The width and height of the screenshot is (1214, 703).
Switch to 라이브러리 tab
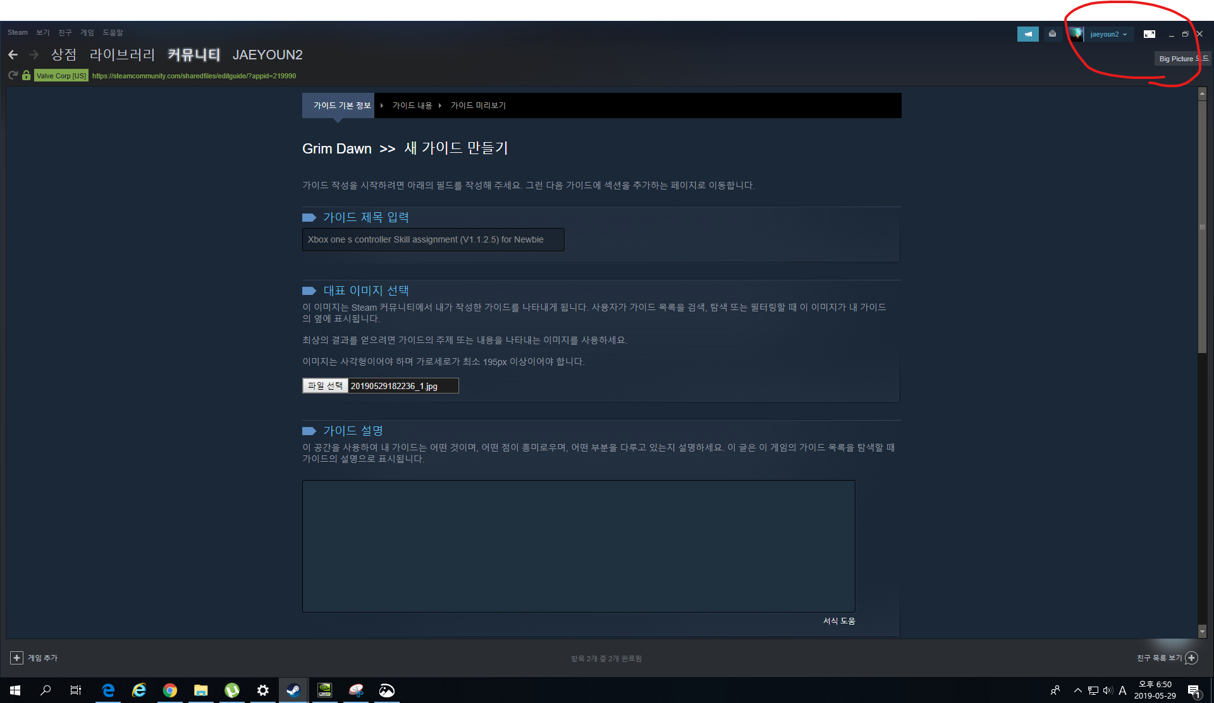click(x=122, y=55)
